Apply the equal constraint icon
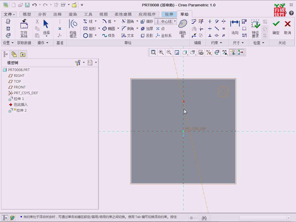Image resolution: width=296 pixels, height=222 pixels. (224, 29)
